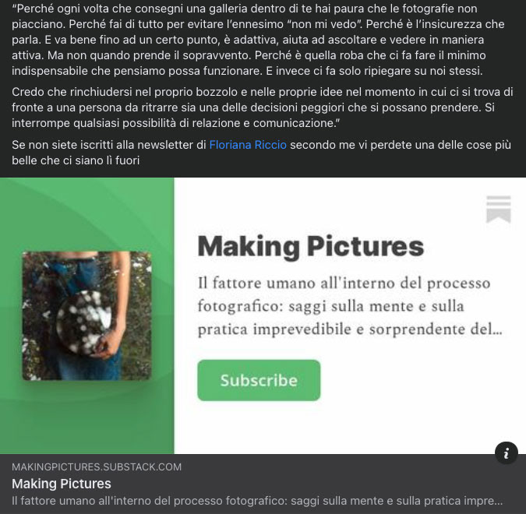The image size is (526, 514).
Task: Click the serif description line ending 'sorprendente del…'
Action: click(350, 329)
